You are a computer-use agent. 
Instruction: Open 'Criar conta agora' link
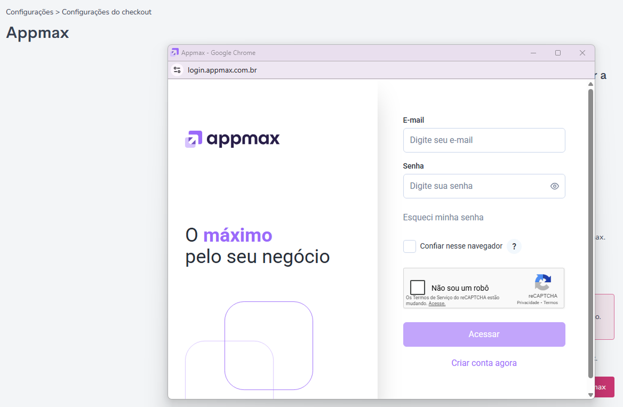click(484, 363)
